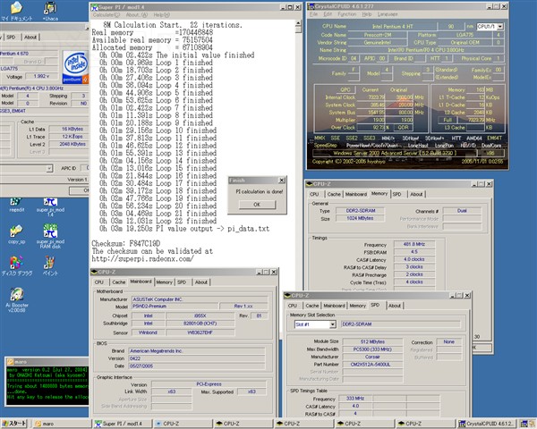Open the super_pi_mod RAM disk shortcut
This screenshot has width=537, height=429.
[50, 236]
